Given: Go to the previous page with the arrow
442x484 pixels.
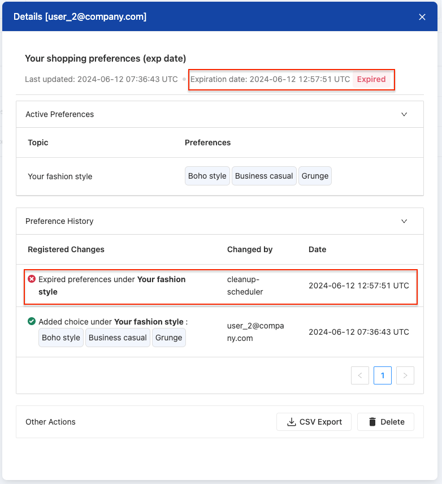Looking at the screenshot, I should pos(360,375).
